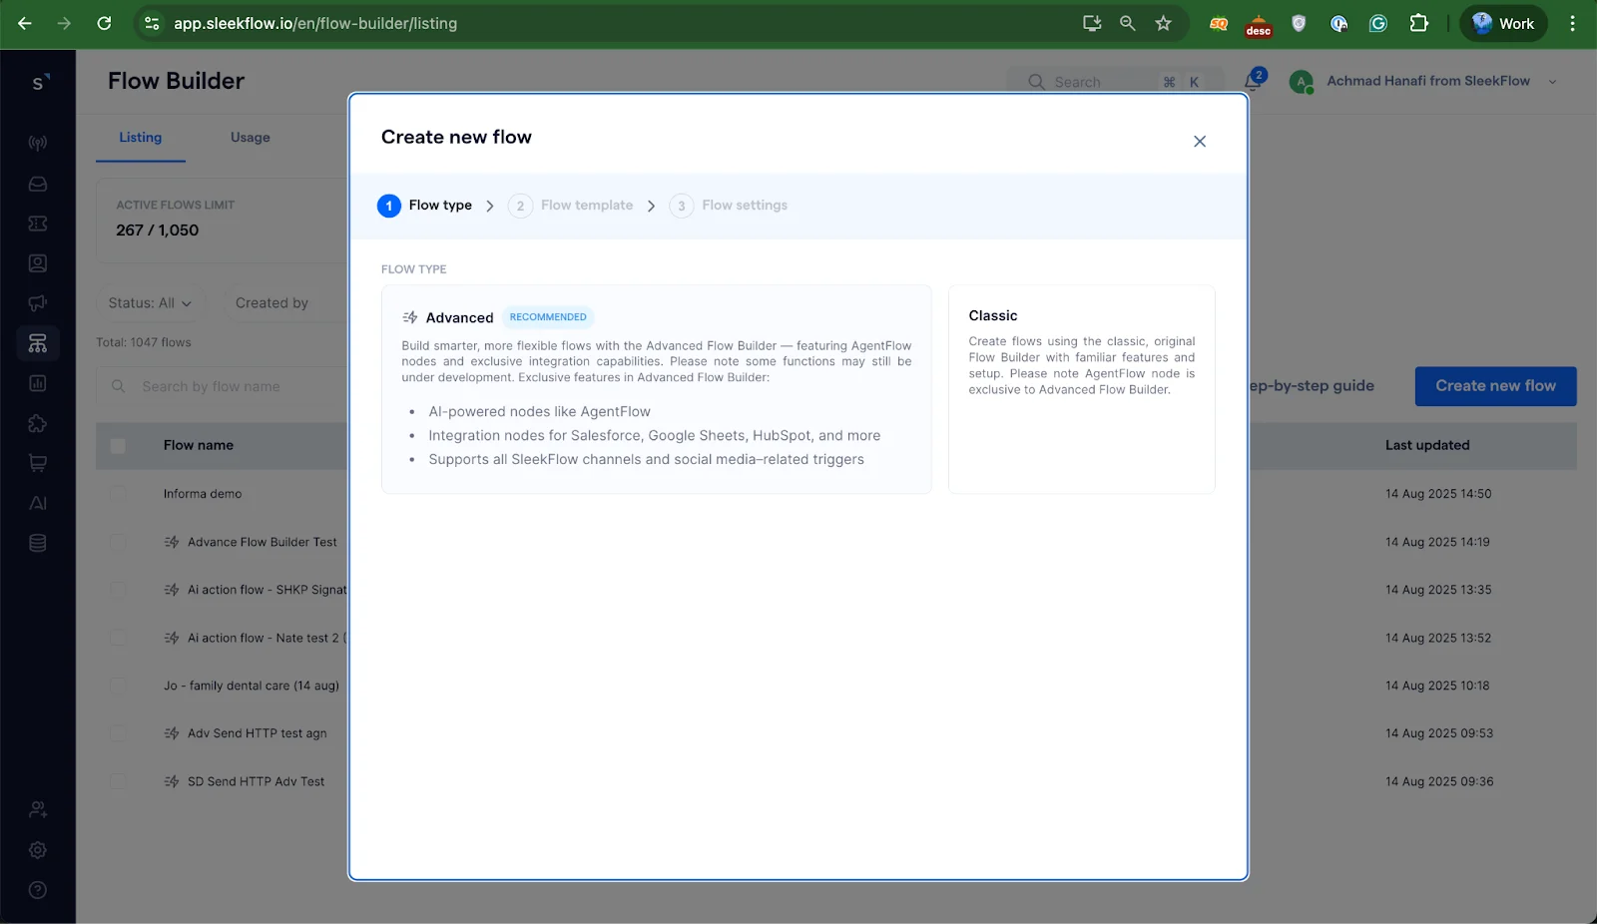1597x924 pixels.
Task: Check the Advance Flow Builder Test checkbox
Action: pyautogui.click(x=118, y=542)
